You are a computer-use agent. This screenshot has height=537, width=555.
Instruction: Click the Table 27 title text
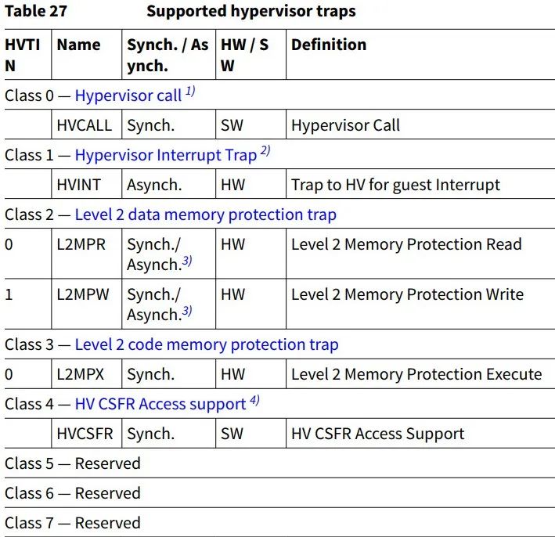pyautogui.click(x=36, y=11)
